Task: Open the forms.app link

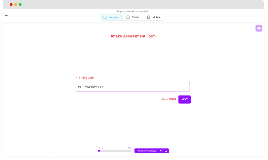Action: [148, 151]
